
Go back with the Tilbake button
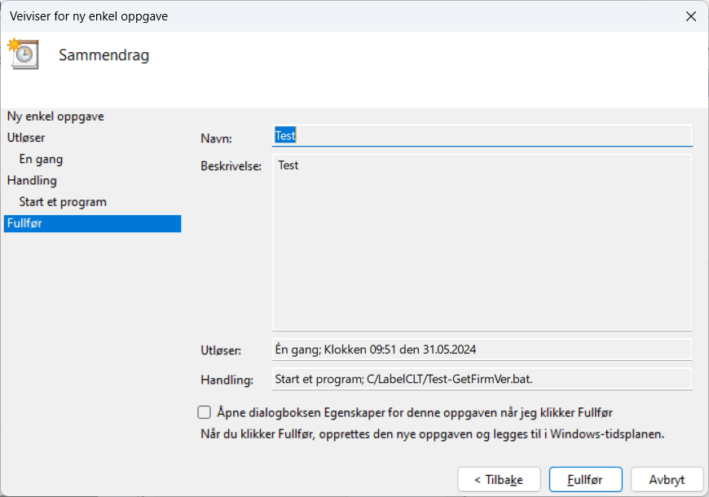click(498, 480)
